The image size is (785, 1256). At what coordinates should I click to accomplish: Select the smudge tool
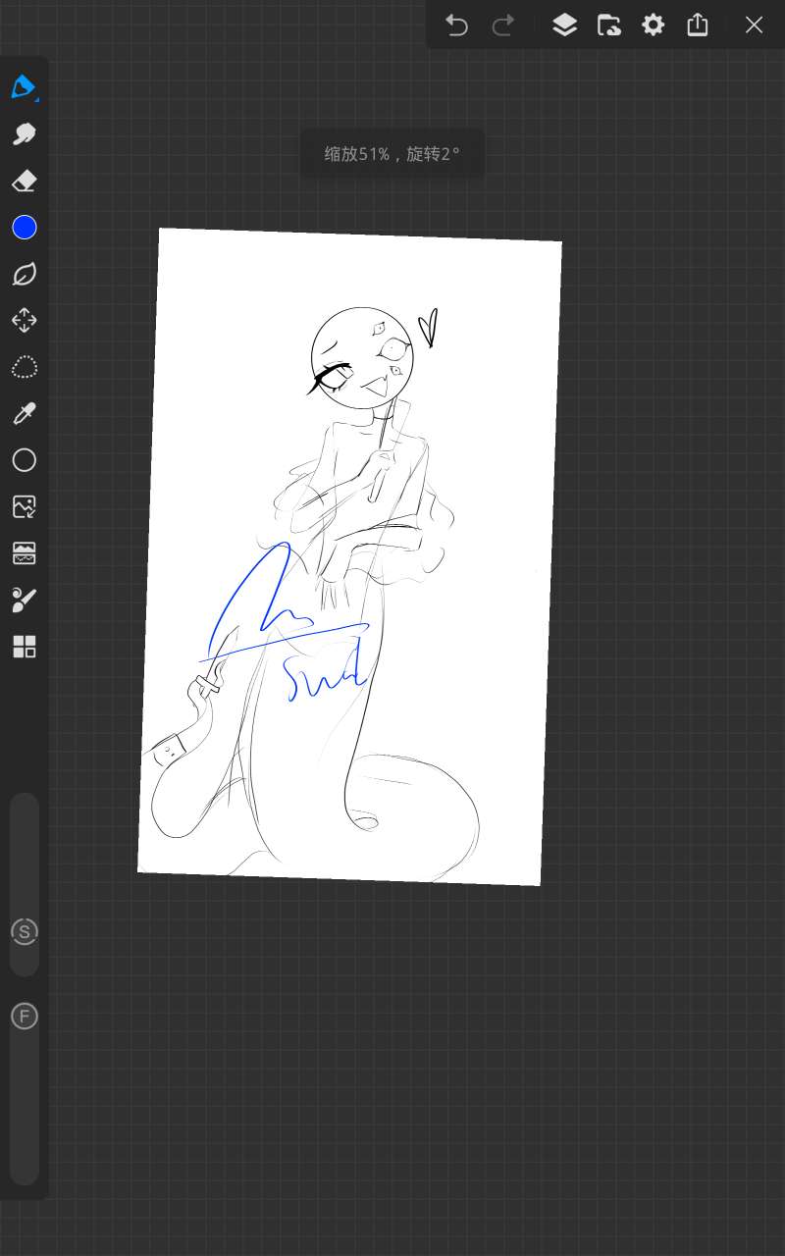point(24,134)
